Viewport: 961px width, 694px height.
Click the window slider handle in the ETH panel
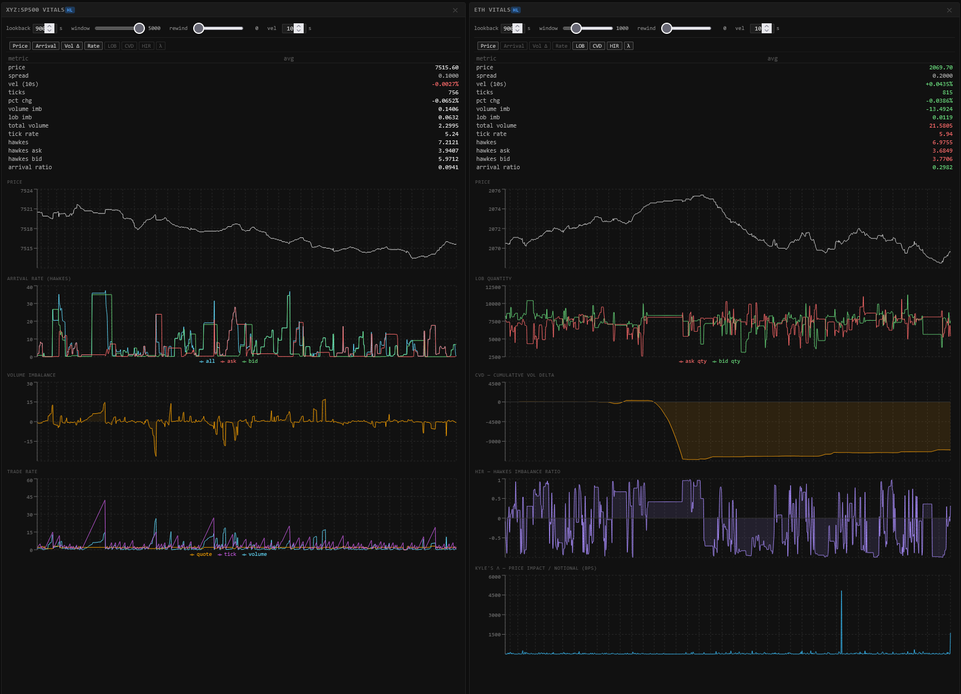click(x=576, y=28)
